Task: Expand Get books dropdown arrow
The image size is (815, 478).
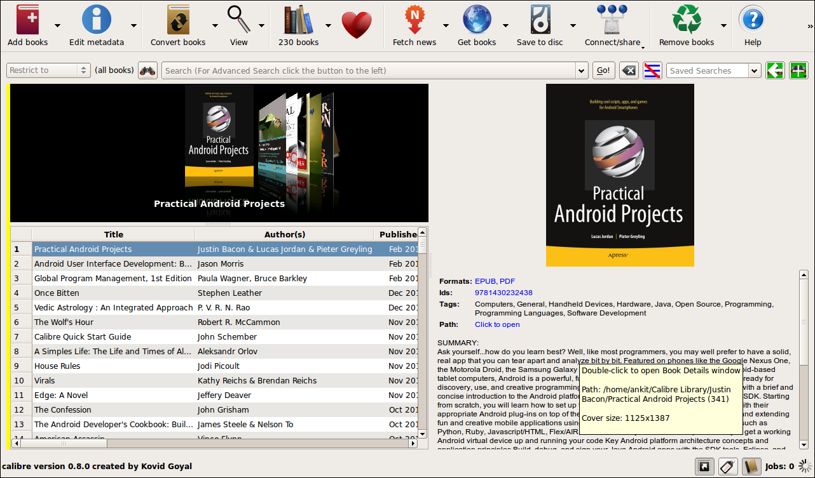Action: coord(505,26)
